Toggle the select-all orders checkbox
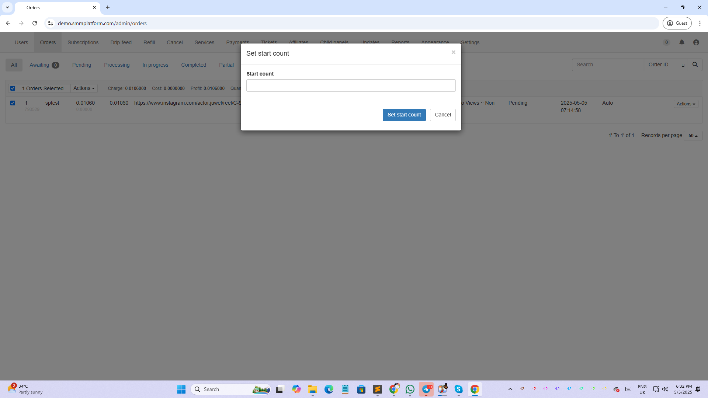 (13, 88)
